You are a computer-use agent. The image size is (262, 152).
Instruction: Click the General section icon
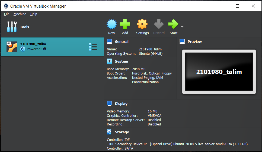[x=110, y=41]
